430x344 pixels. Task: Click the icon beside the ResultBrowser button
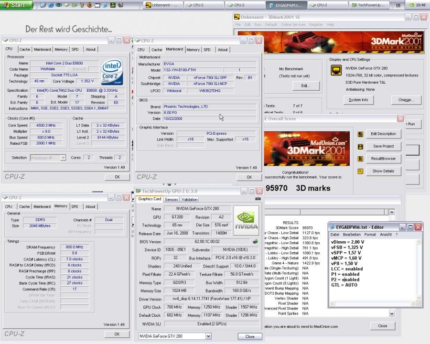[360, 159]
